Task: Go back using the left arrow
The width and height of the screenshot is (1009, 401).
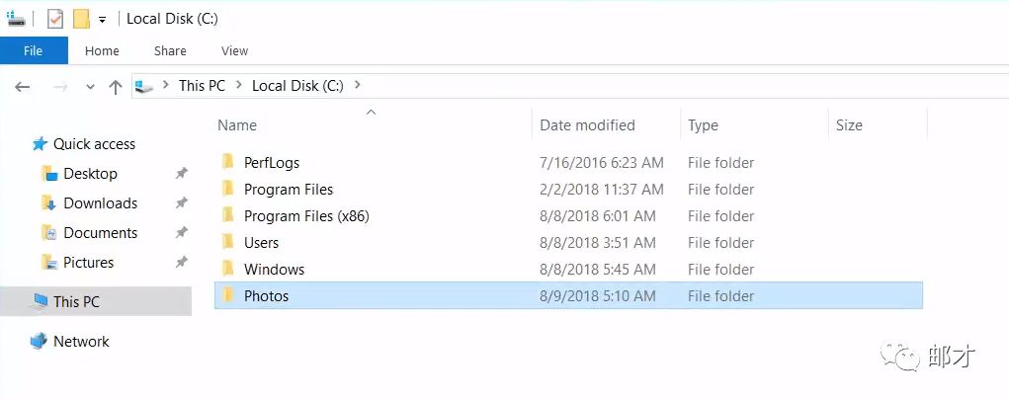Action: coord(23,87)
